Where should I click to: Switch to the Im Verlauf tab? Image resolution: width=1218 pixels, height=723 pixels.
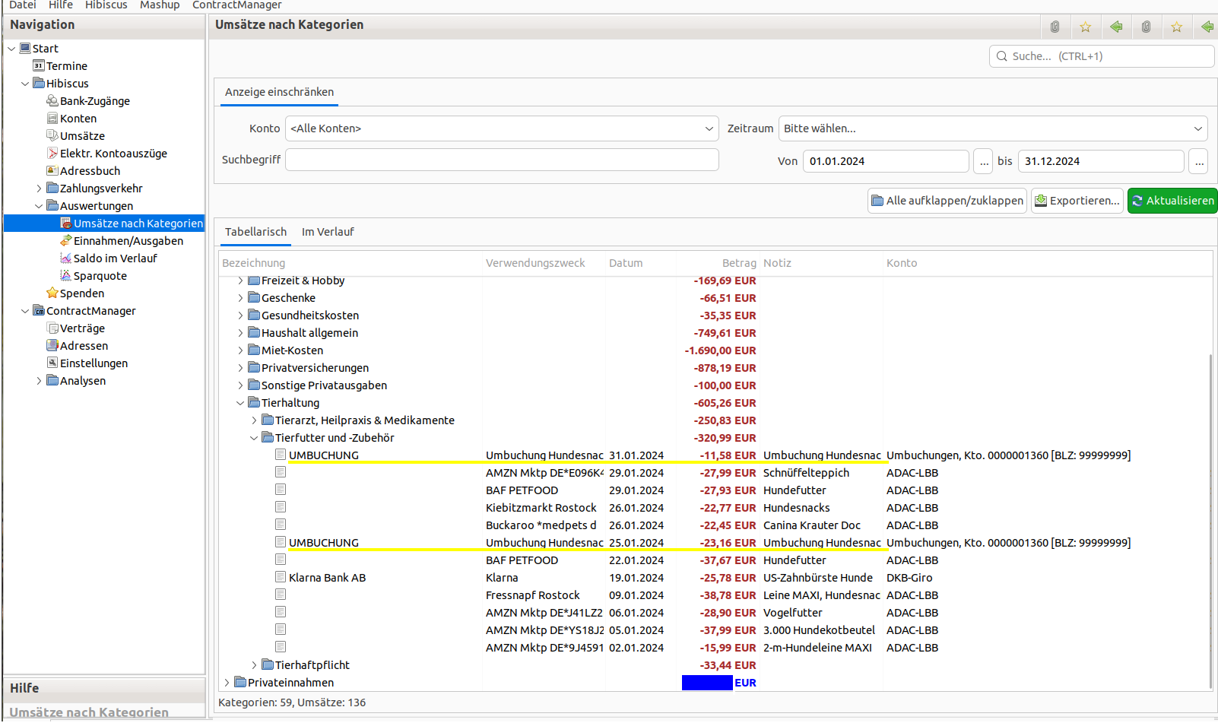[x=328, y=232]
